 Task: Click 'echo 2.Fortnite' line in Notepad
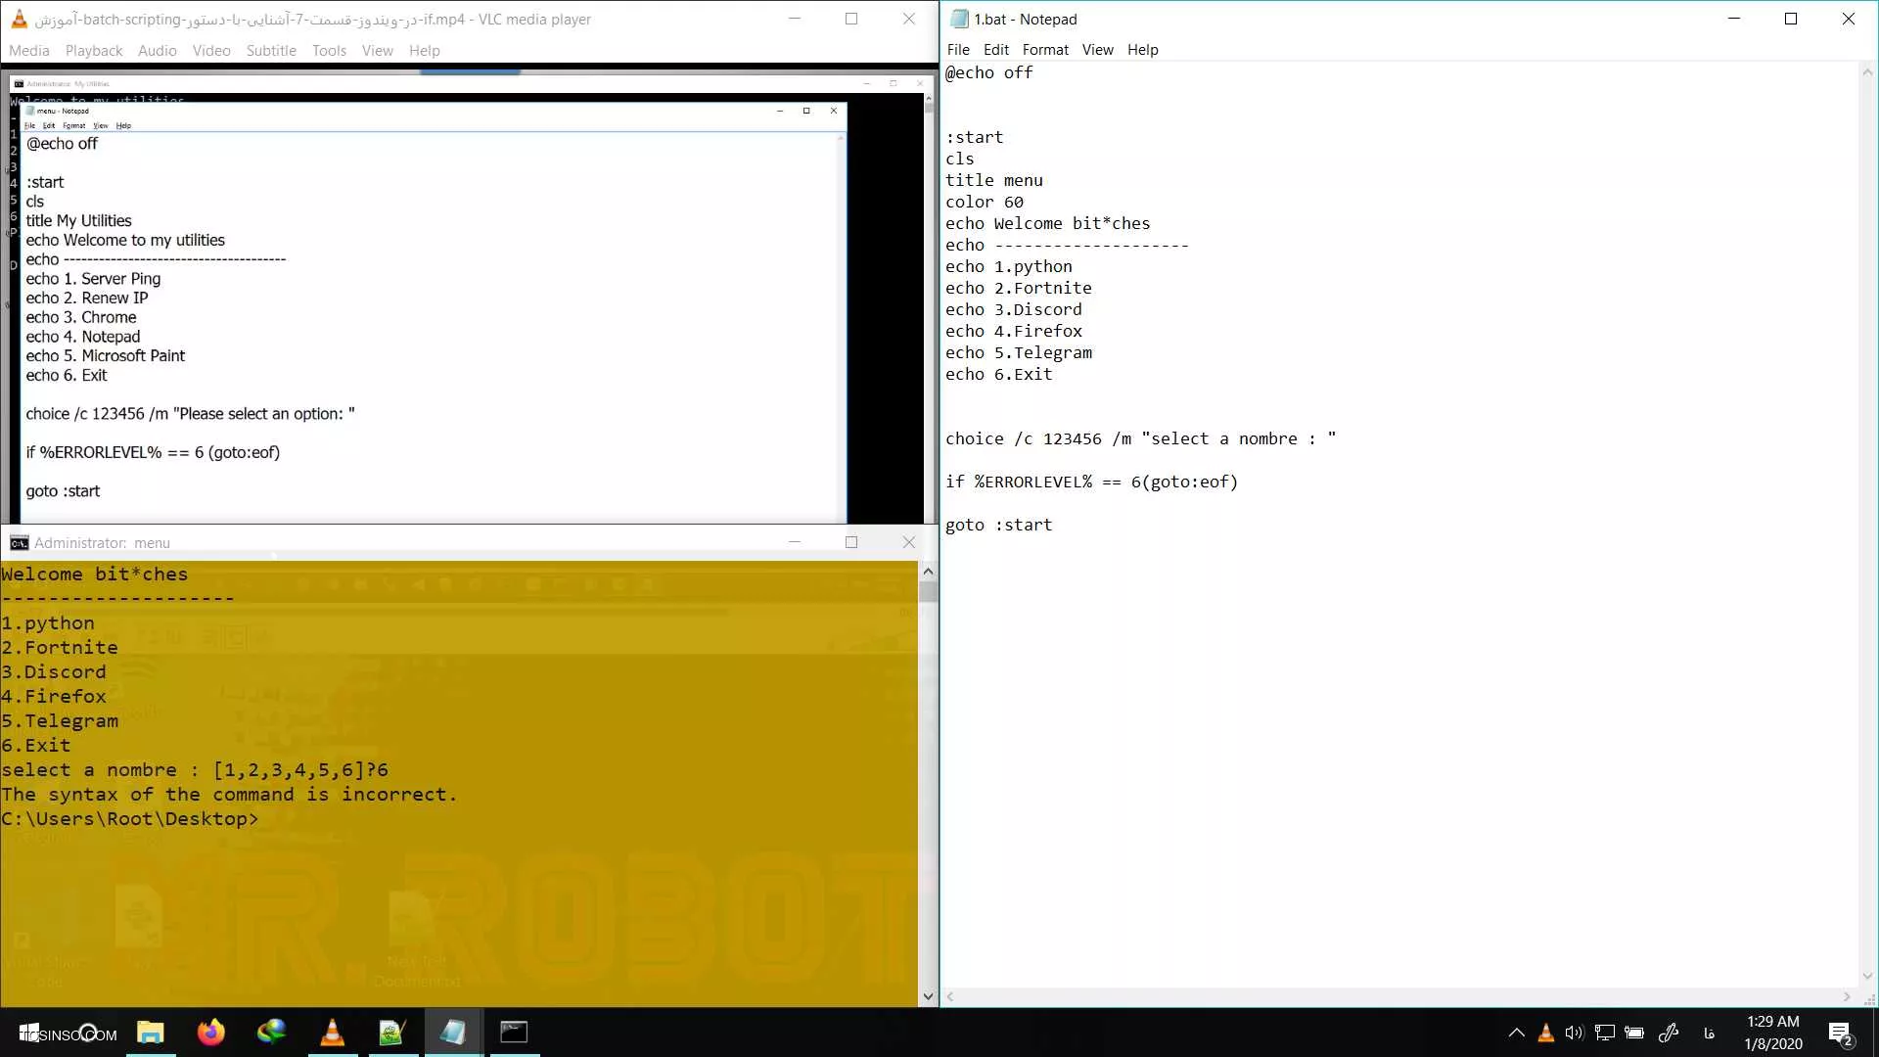point(1018,288)
